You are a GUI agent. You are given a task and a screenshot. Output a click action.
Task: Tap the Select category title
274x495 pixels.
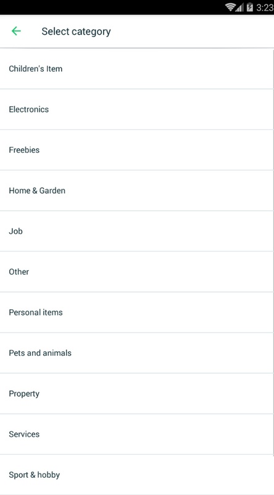[77, 32]
